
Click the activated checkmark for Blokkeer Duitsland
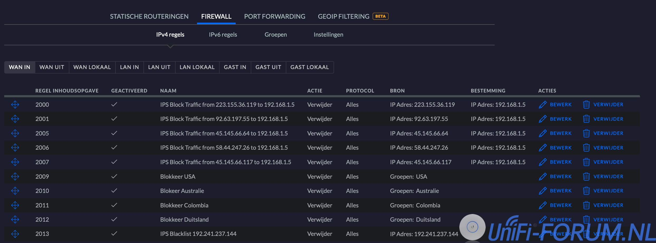114,220
